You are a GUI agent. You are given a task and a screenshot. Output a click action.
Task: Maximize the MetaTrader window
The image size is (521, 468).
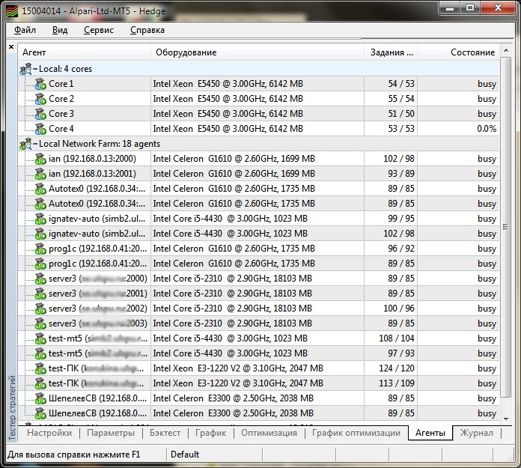pyautogui.click(x=470, y=8)
